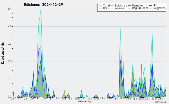169x104 pixels.
Task: Click the y-axis value 5.4
Action: tap(10, 9)
